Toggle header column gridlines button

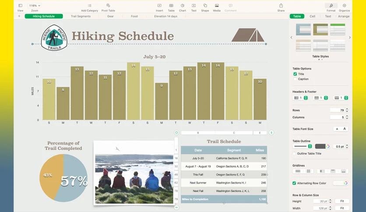coord(322,171)
